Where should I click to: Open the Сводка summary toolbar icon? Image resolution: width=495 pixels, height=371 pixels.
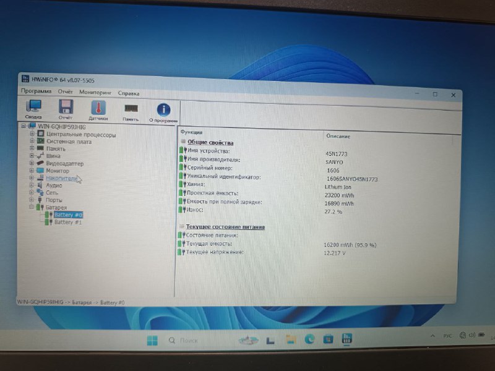33,109
